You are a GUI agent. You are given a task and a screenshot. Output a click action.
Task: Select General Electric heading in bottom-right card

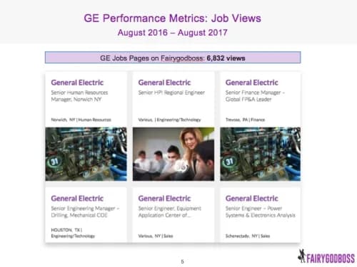click(x=252, y=199)
